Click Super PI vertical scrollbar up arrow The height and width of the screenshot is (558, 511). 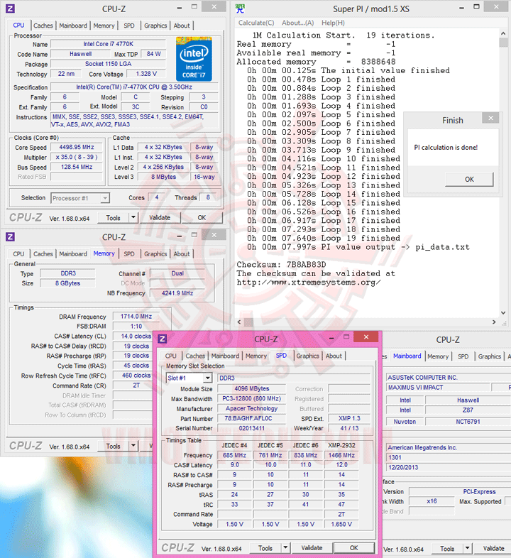click(503, 33)
